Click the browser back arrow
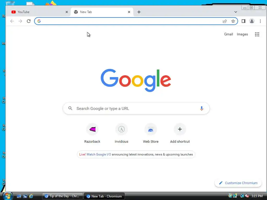Screen dimensions: 267x200 point(12,21)
